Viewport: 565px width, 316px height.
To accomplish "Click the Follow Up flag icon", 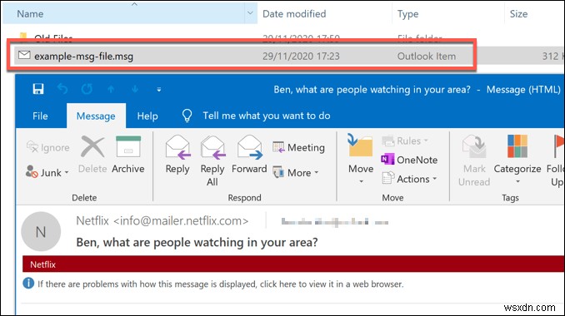I will [x=558, y=146].
